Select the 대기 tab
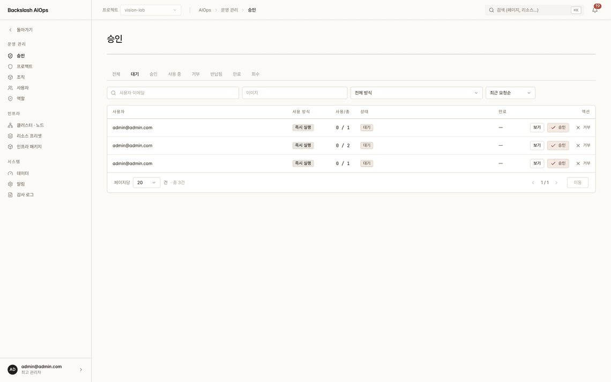Viewport: 611px width, 382px height. (135, 74)
